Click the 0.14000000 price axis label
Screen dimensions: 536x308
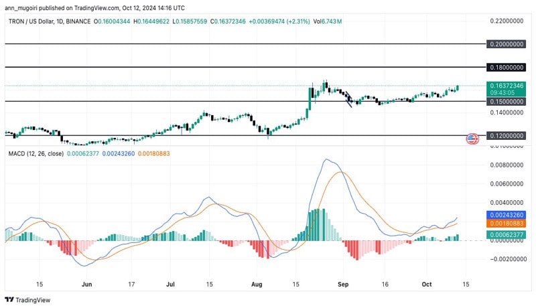click(x=507, y=112)
